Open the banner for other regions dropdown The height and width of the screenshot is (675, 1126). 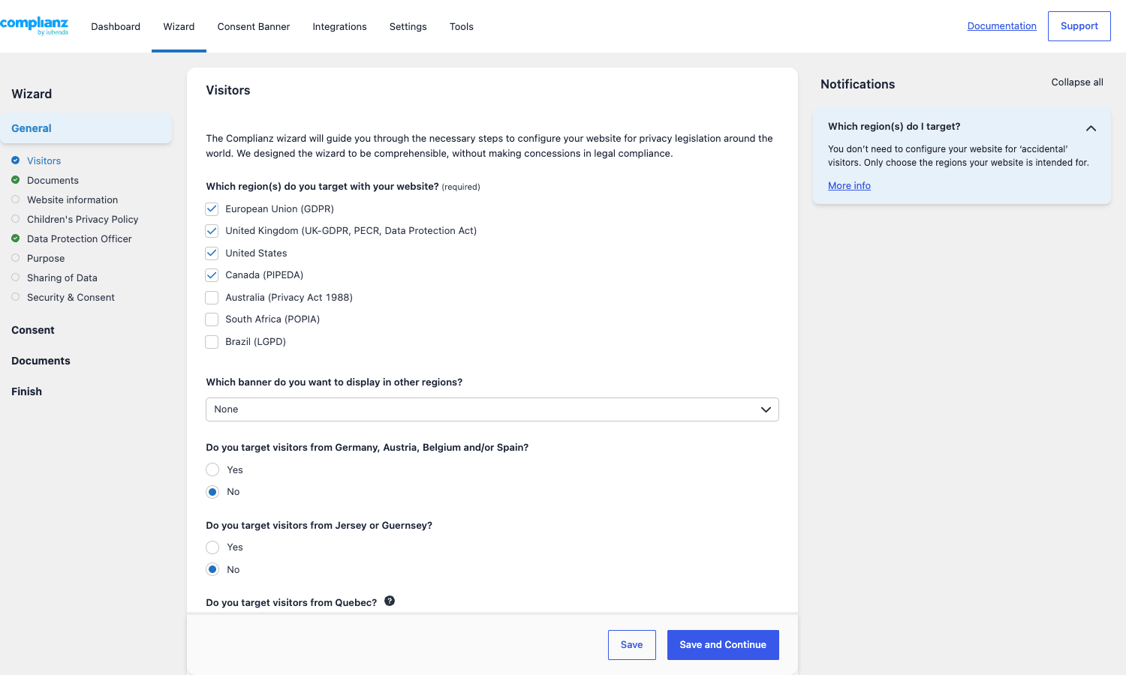point(492,409)
